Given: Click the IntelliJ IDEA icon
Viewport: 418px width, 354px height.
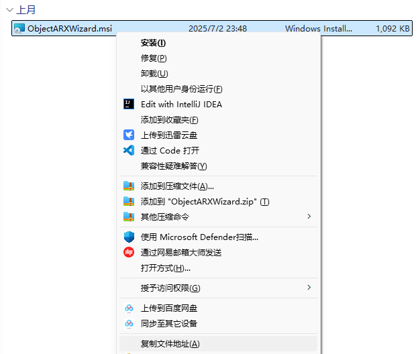Looking at the screenshot, I should (129, 104).
